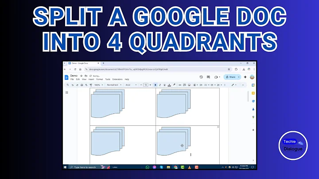Click the browser reload button
The height and width of the screenshot is (179, 319).
[x=75, y=70]
